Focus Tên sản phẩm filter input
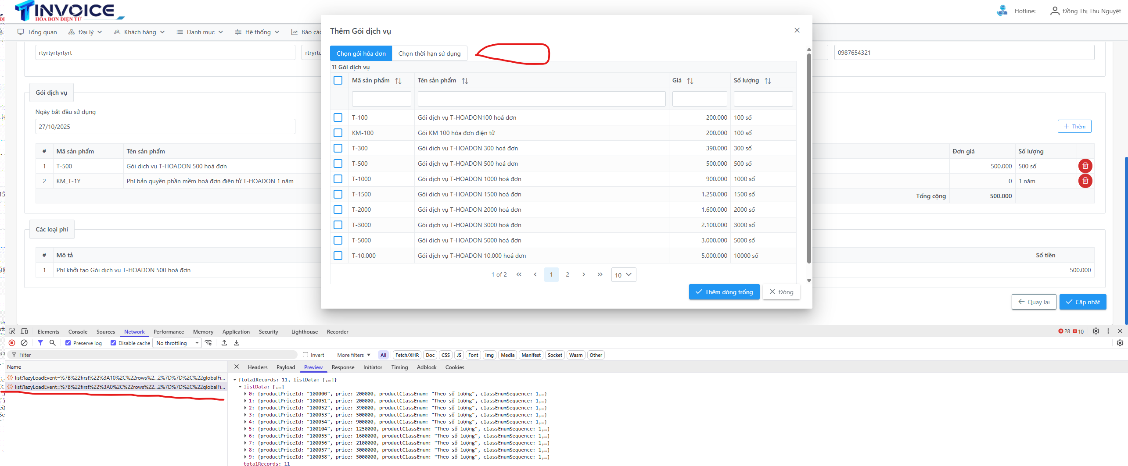The image size is (1128, 466). (x=541, y=99)
